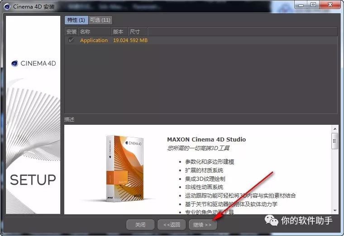The image size is (344, 236).
Task: Click the CINEMA 4D logo in sidebar
Action: point(33,63)
